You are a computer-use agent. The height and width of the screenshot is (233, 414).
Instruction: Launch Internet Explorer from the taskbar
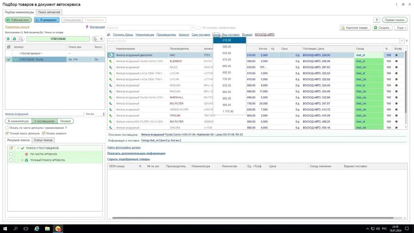point(37,229)
